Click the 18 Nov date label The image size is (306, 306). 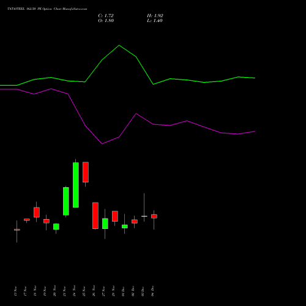point(35,291)
